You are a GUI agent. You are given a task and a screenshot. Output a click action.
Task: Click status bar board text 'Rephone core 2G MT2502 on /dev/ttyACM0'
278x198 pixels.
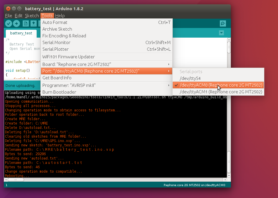(194, 185)
